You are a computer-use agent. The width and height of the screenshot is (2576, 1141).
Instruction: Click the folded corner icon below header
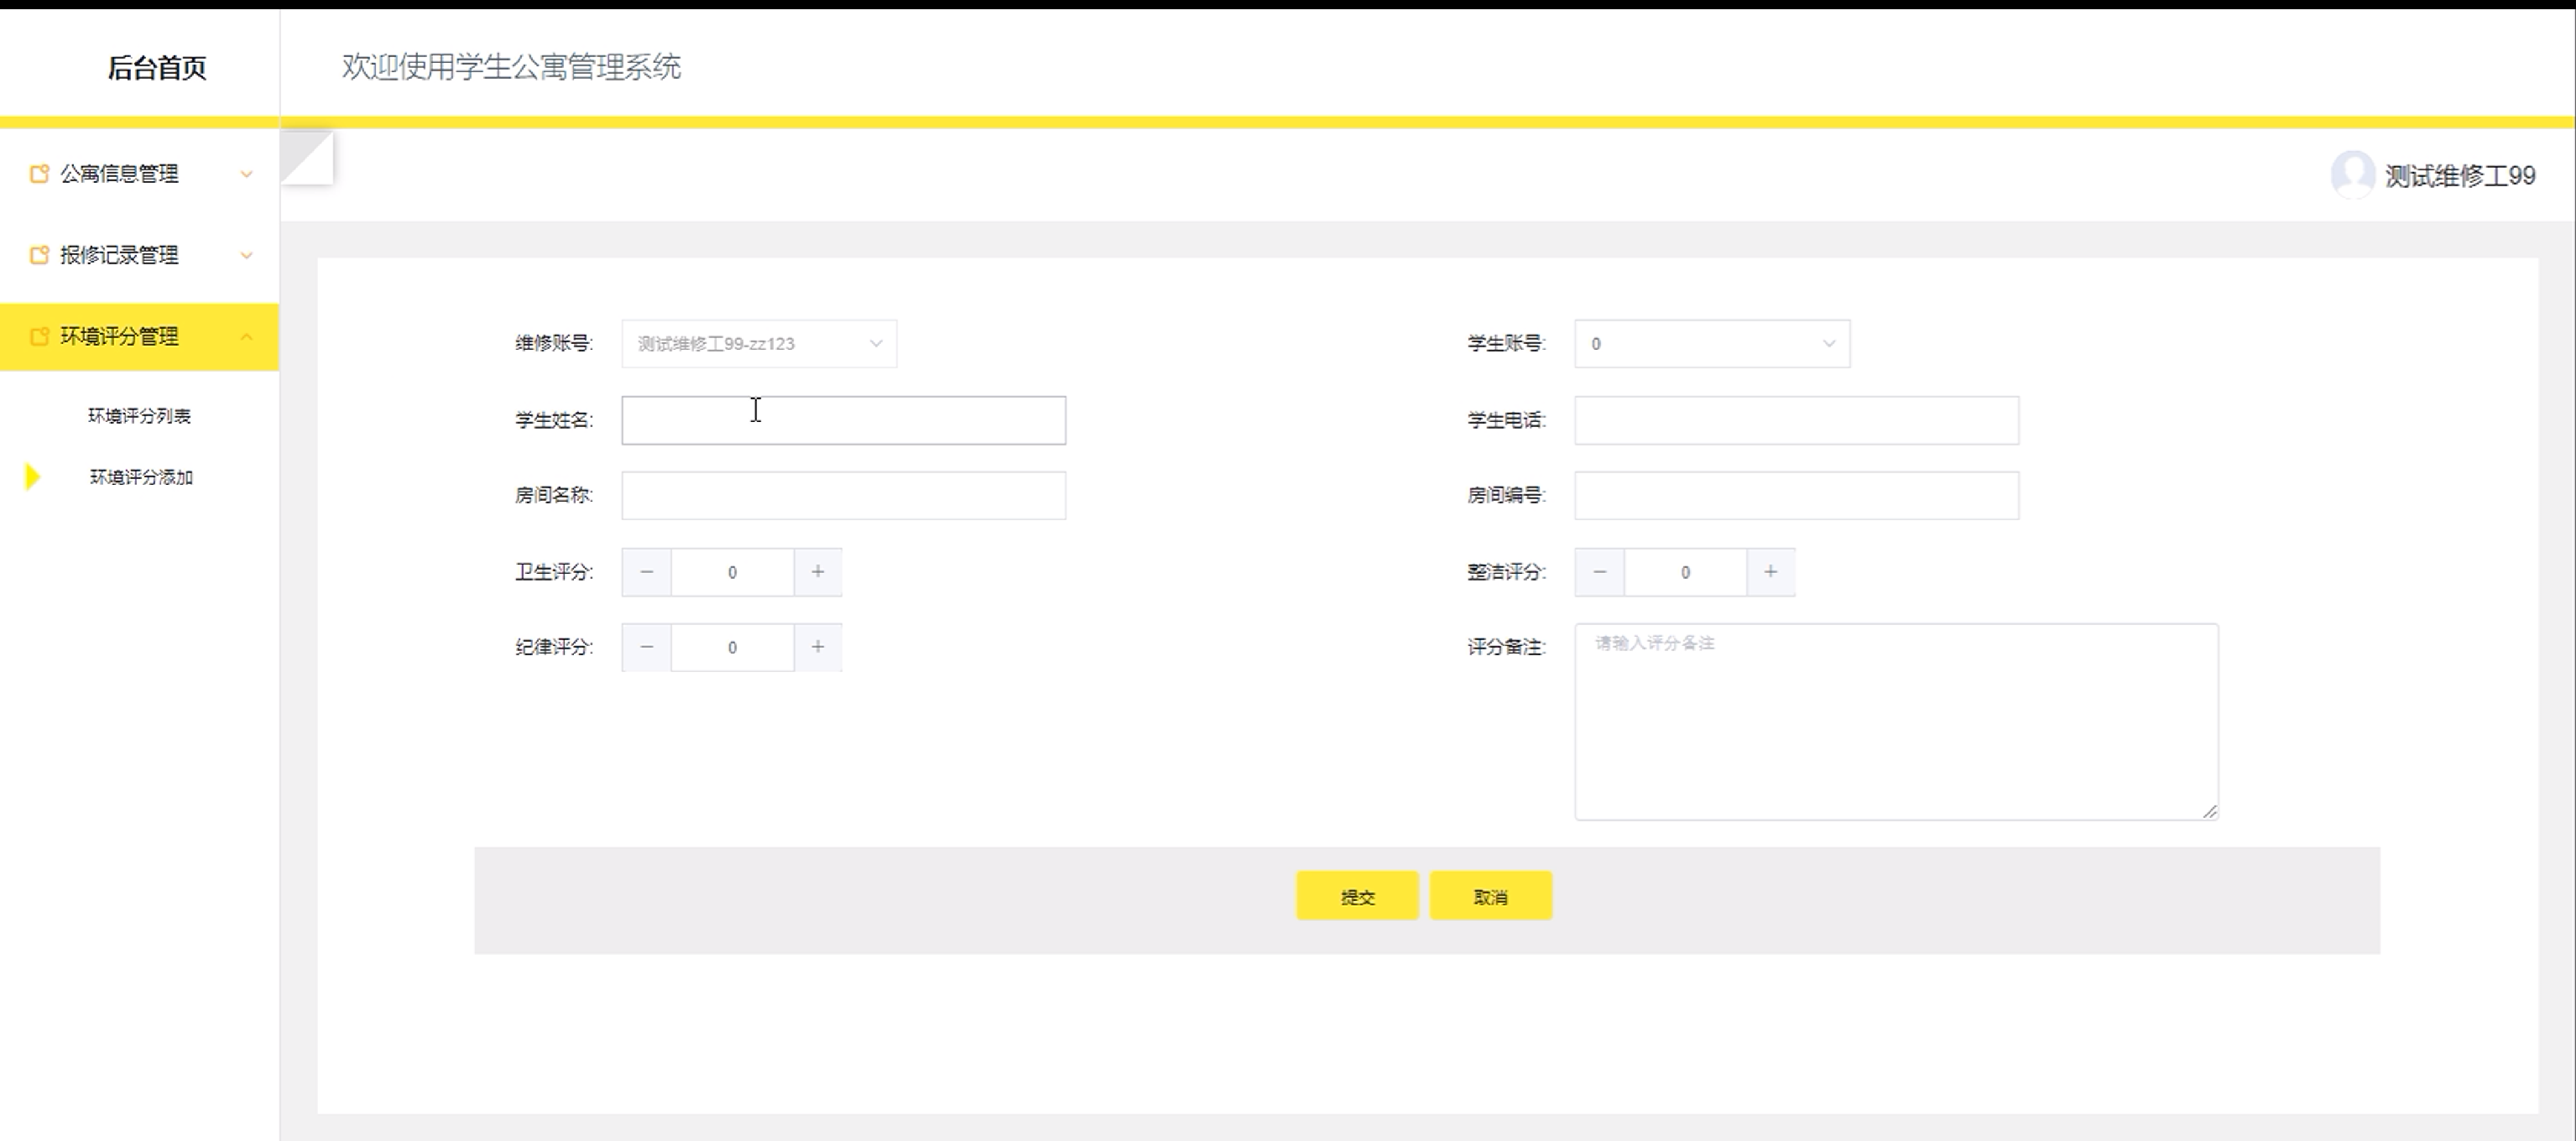pos(307,157)
